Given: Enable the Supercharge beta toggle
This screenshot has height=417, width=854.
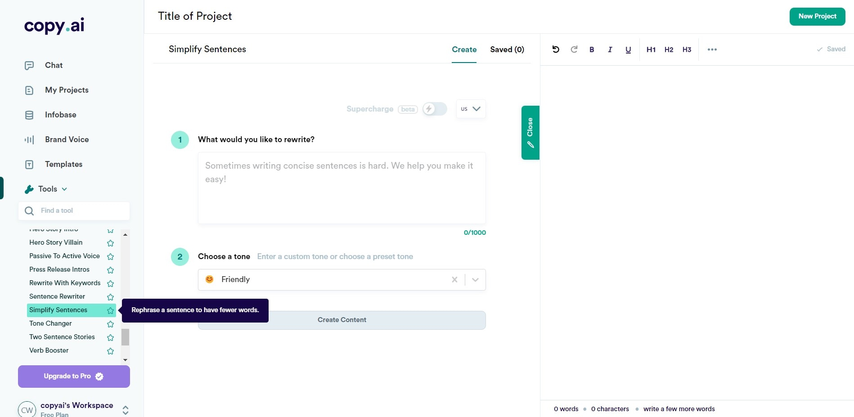Looking at the screenshot, I should coord(434,109).
